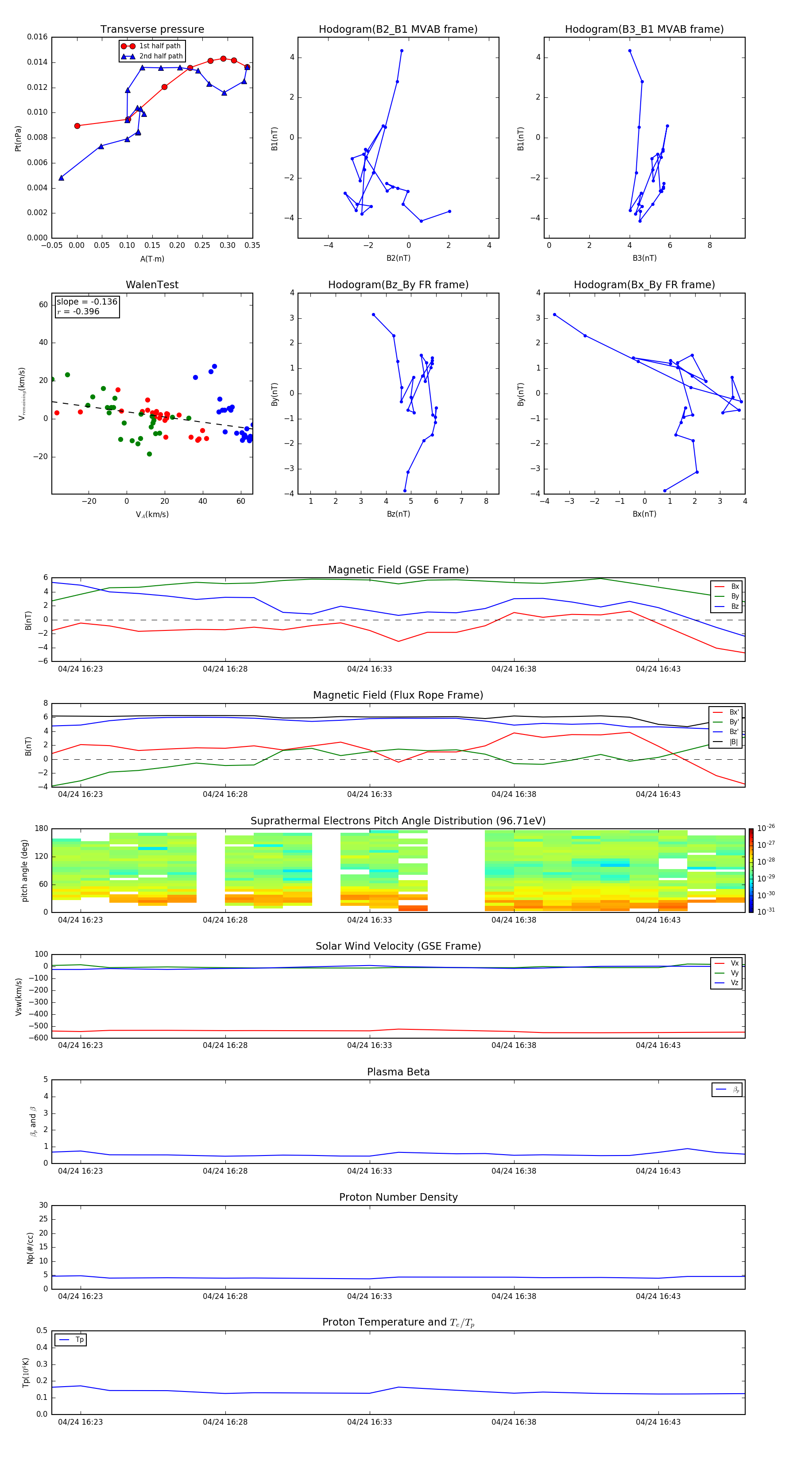Screen dimensions: 797x1461
Task: Click the 'Hodogram(B2_B1 MVAB frame)' title
Action: pyautogui.click(x=398, y=29)
